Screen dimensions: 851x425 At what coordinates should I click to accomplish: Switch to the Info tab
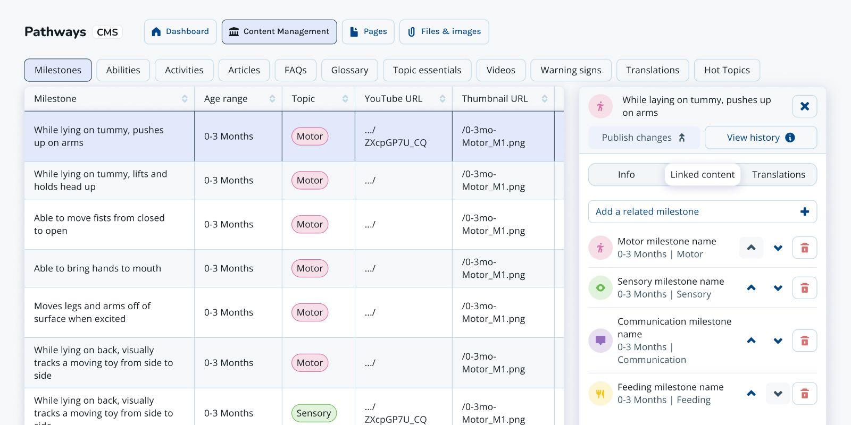tap(626, 175)
